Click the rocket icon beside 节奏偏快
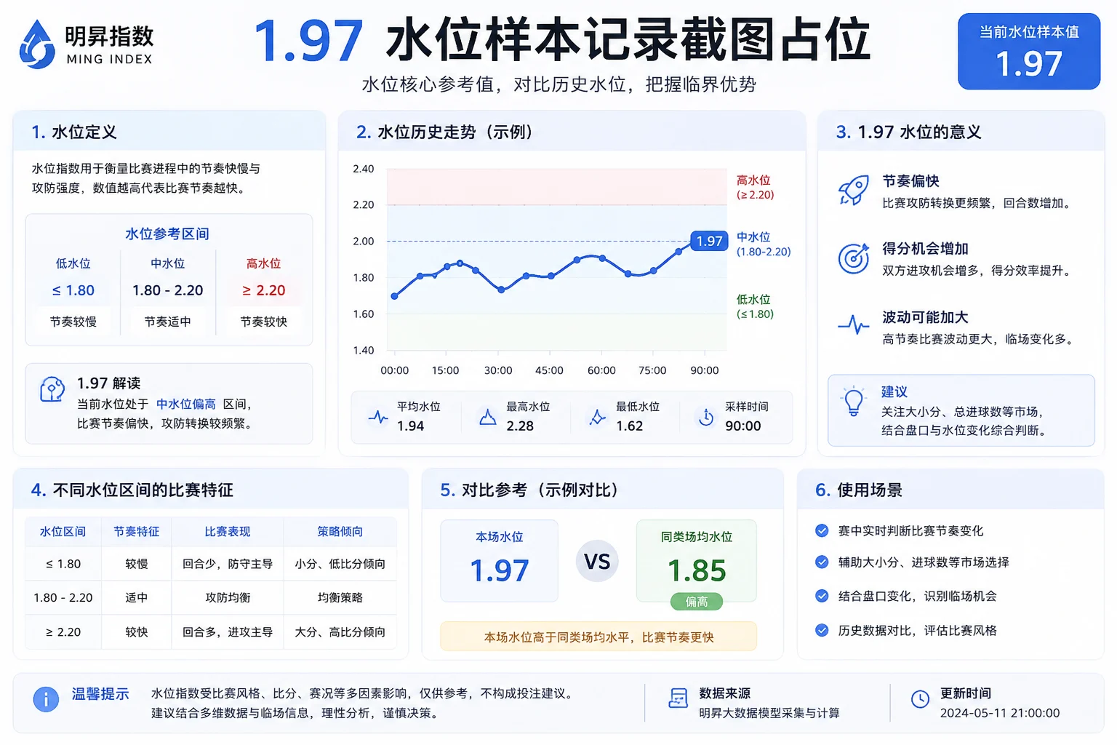 [854, 191]
